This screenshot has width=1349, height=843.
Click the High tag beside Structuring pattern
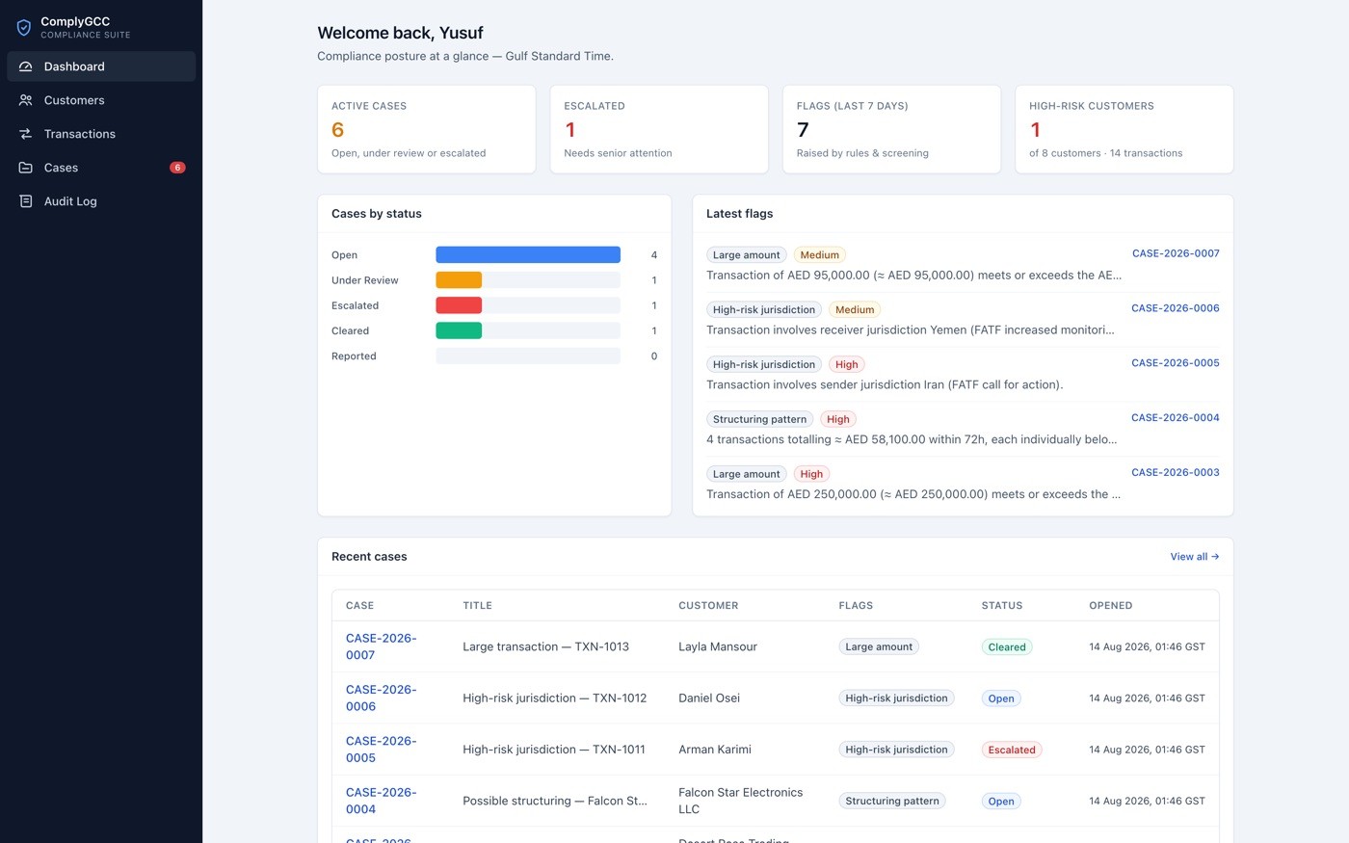[x=838, y=419]
